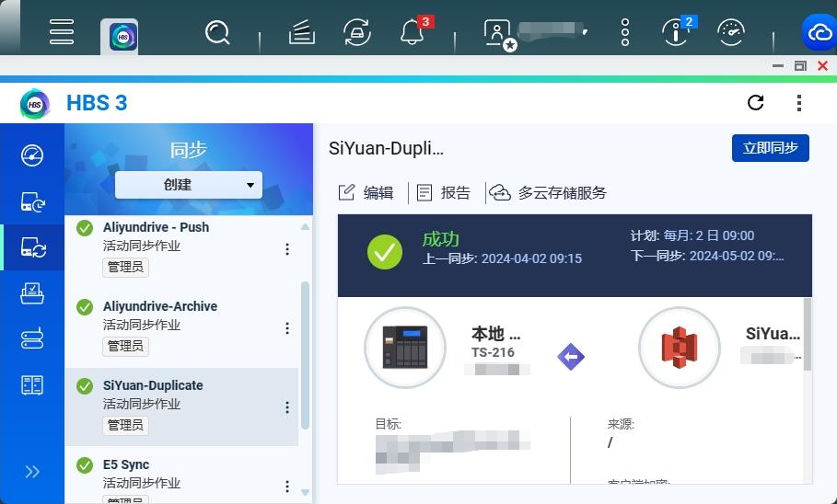Open background tasks icon in top bar
This screenshot has width=837, height=504.
[302, 32]
